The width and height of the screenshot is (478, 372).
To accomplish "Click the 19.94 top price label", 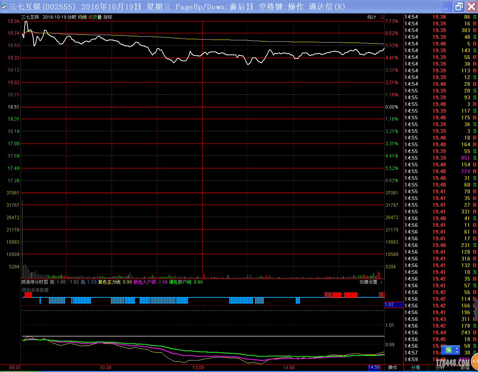I will (14, 21).
